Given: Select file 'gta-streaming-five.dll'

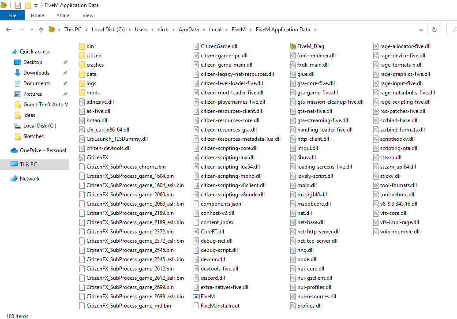Looking at the screenshot, I should click(x=322, y=120).
